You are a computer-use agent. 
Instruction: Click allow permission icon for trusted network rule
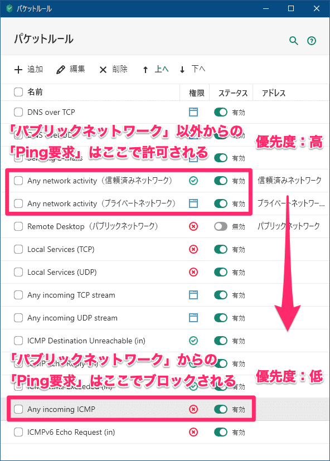(x=193, y=181)
